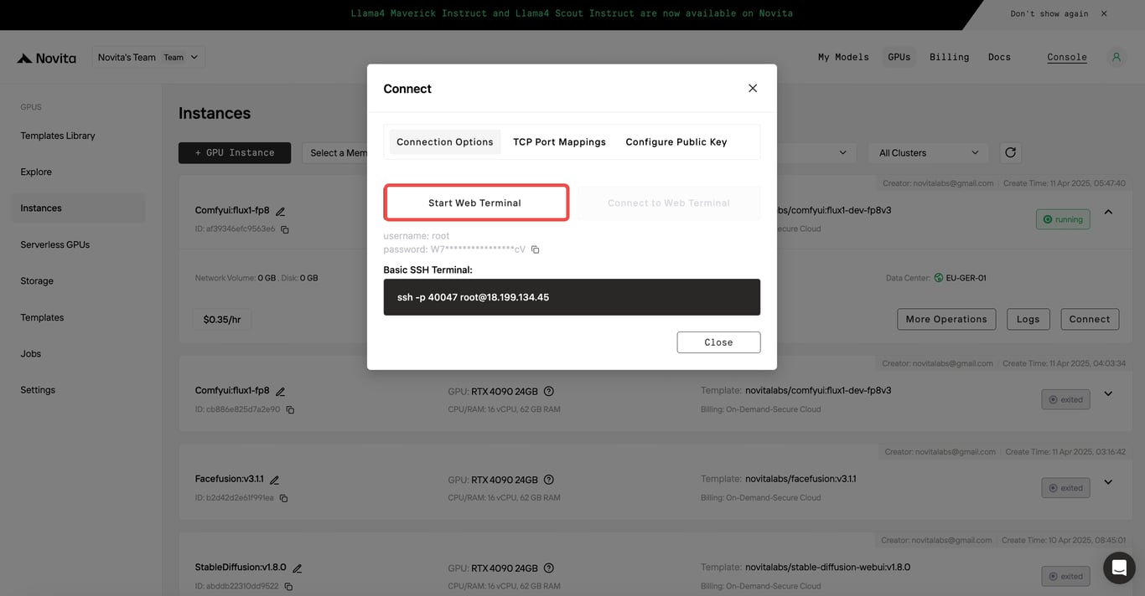Close the Connect dialog with X icon
The width and height of the screenshot is (1145, 596).
coord(753,88)
